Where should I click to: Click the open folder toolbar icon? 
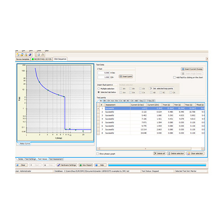22,55
